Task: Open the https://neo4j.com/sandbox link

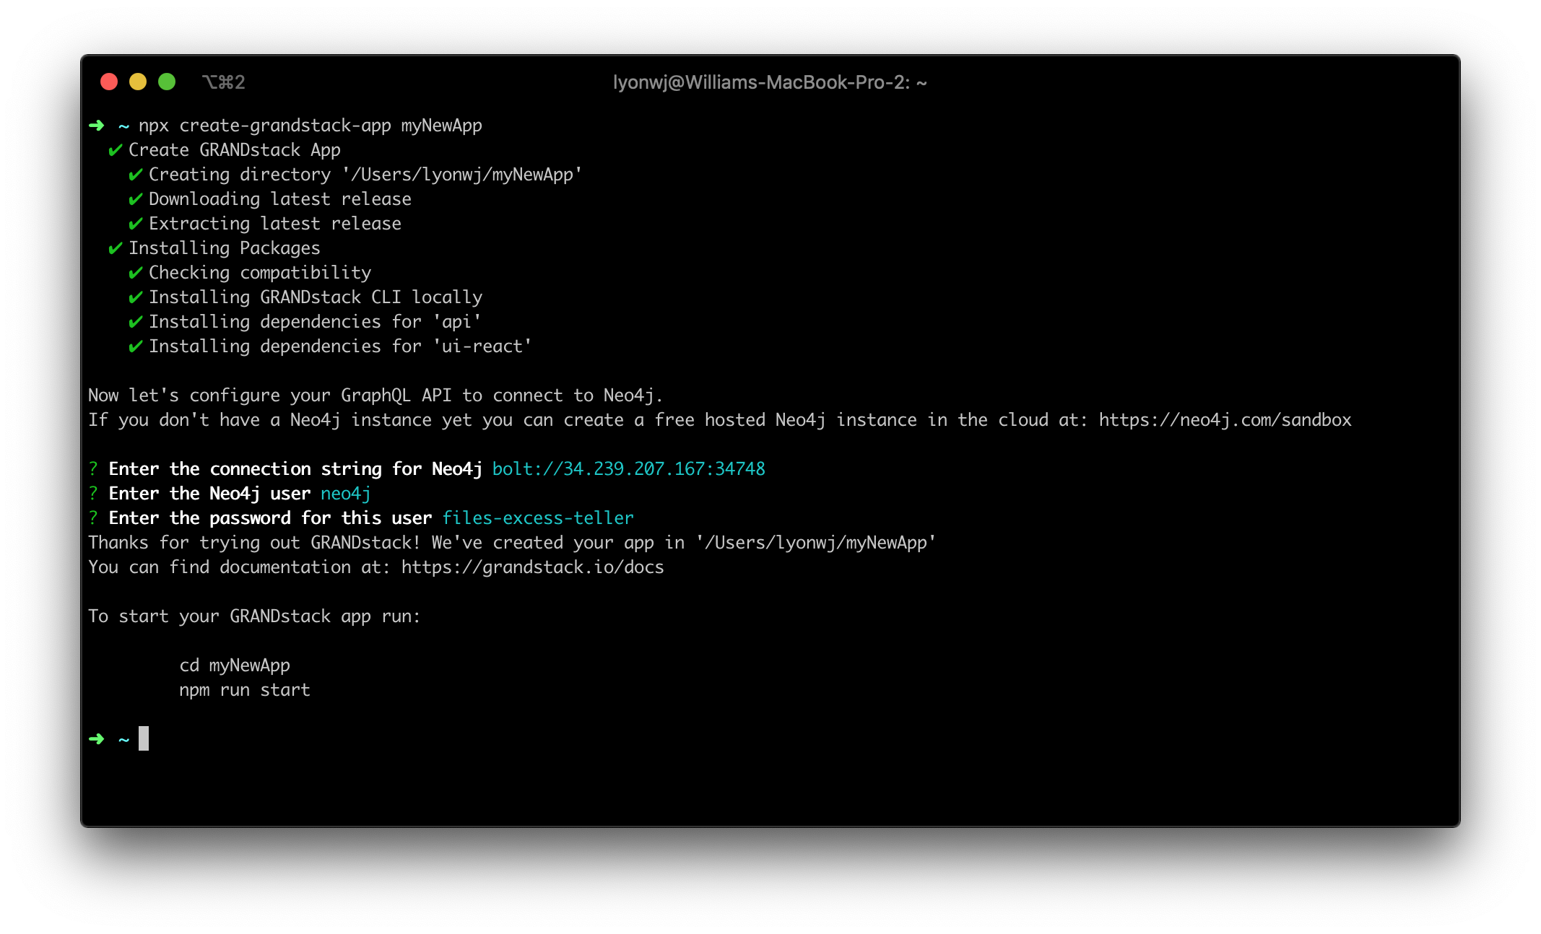Action: click(x=1225, y=420)
